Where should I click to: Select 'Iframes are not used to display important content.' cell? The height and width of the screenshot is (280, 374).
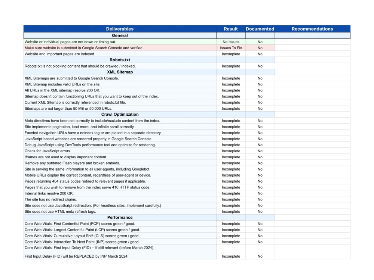point(120,157)
